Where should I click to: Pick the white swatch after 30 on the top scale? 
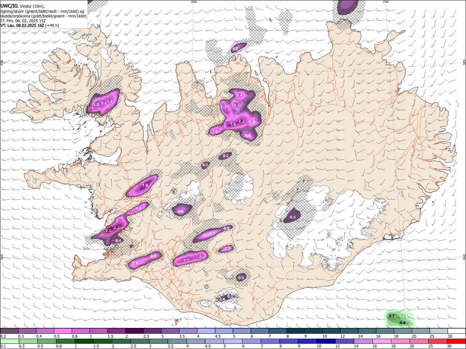pos(457,331)
